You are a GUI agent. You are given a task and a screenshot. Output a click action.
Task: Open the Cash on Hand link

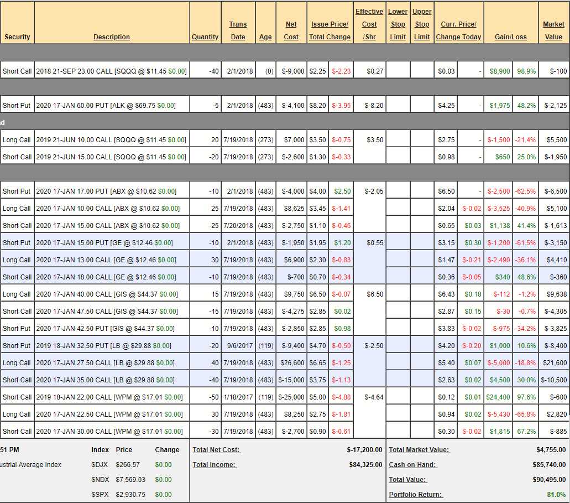412,465
